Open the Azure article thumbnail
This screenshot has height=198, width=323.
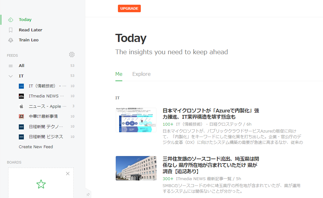(x=136, y=120)
